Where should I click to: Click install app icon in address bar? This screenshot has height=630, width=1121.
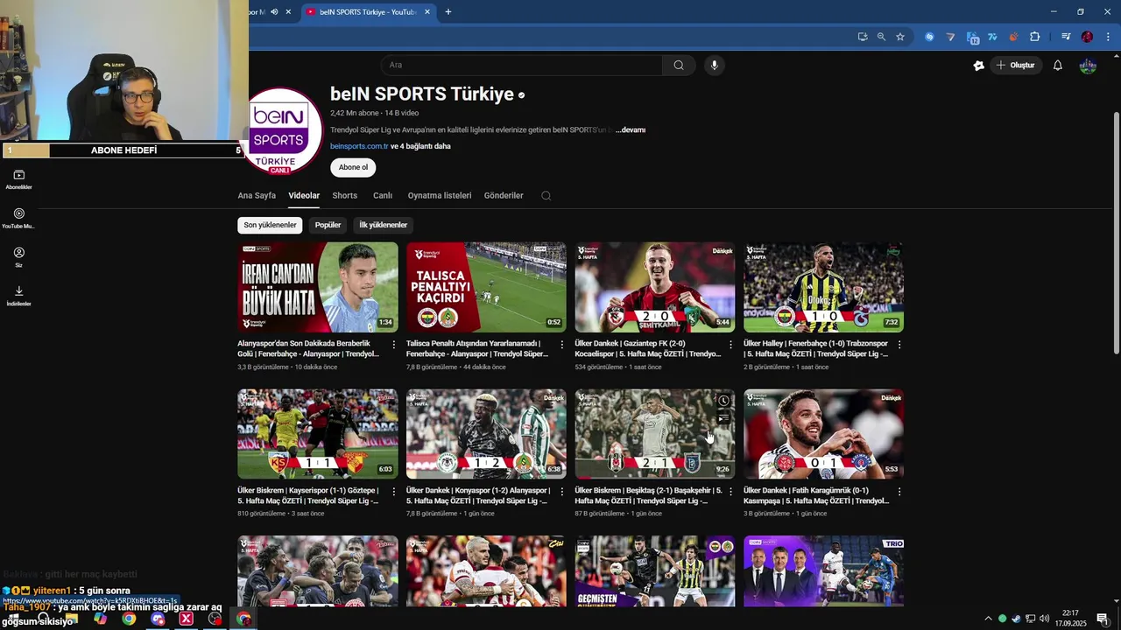click(x=863, y=37)
